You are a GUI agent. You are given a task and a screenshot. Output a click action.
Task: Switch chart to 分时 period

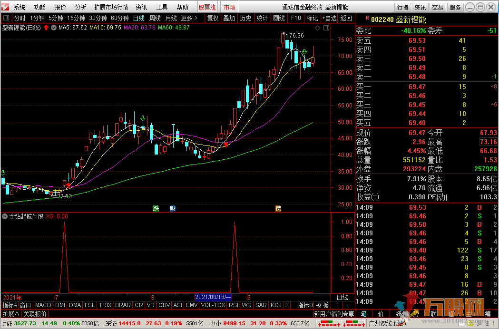[20, 18]
